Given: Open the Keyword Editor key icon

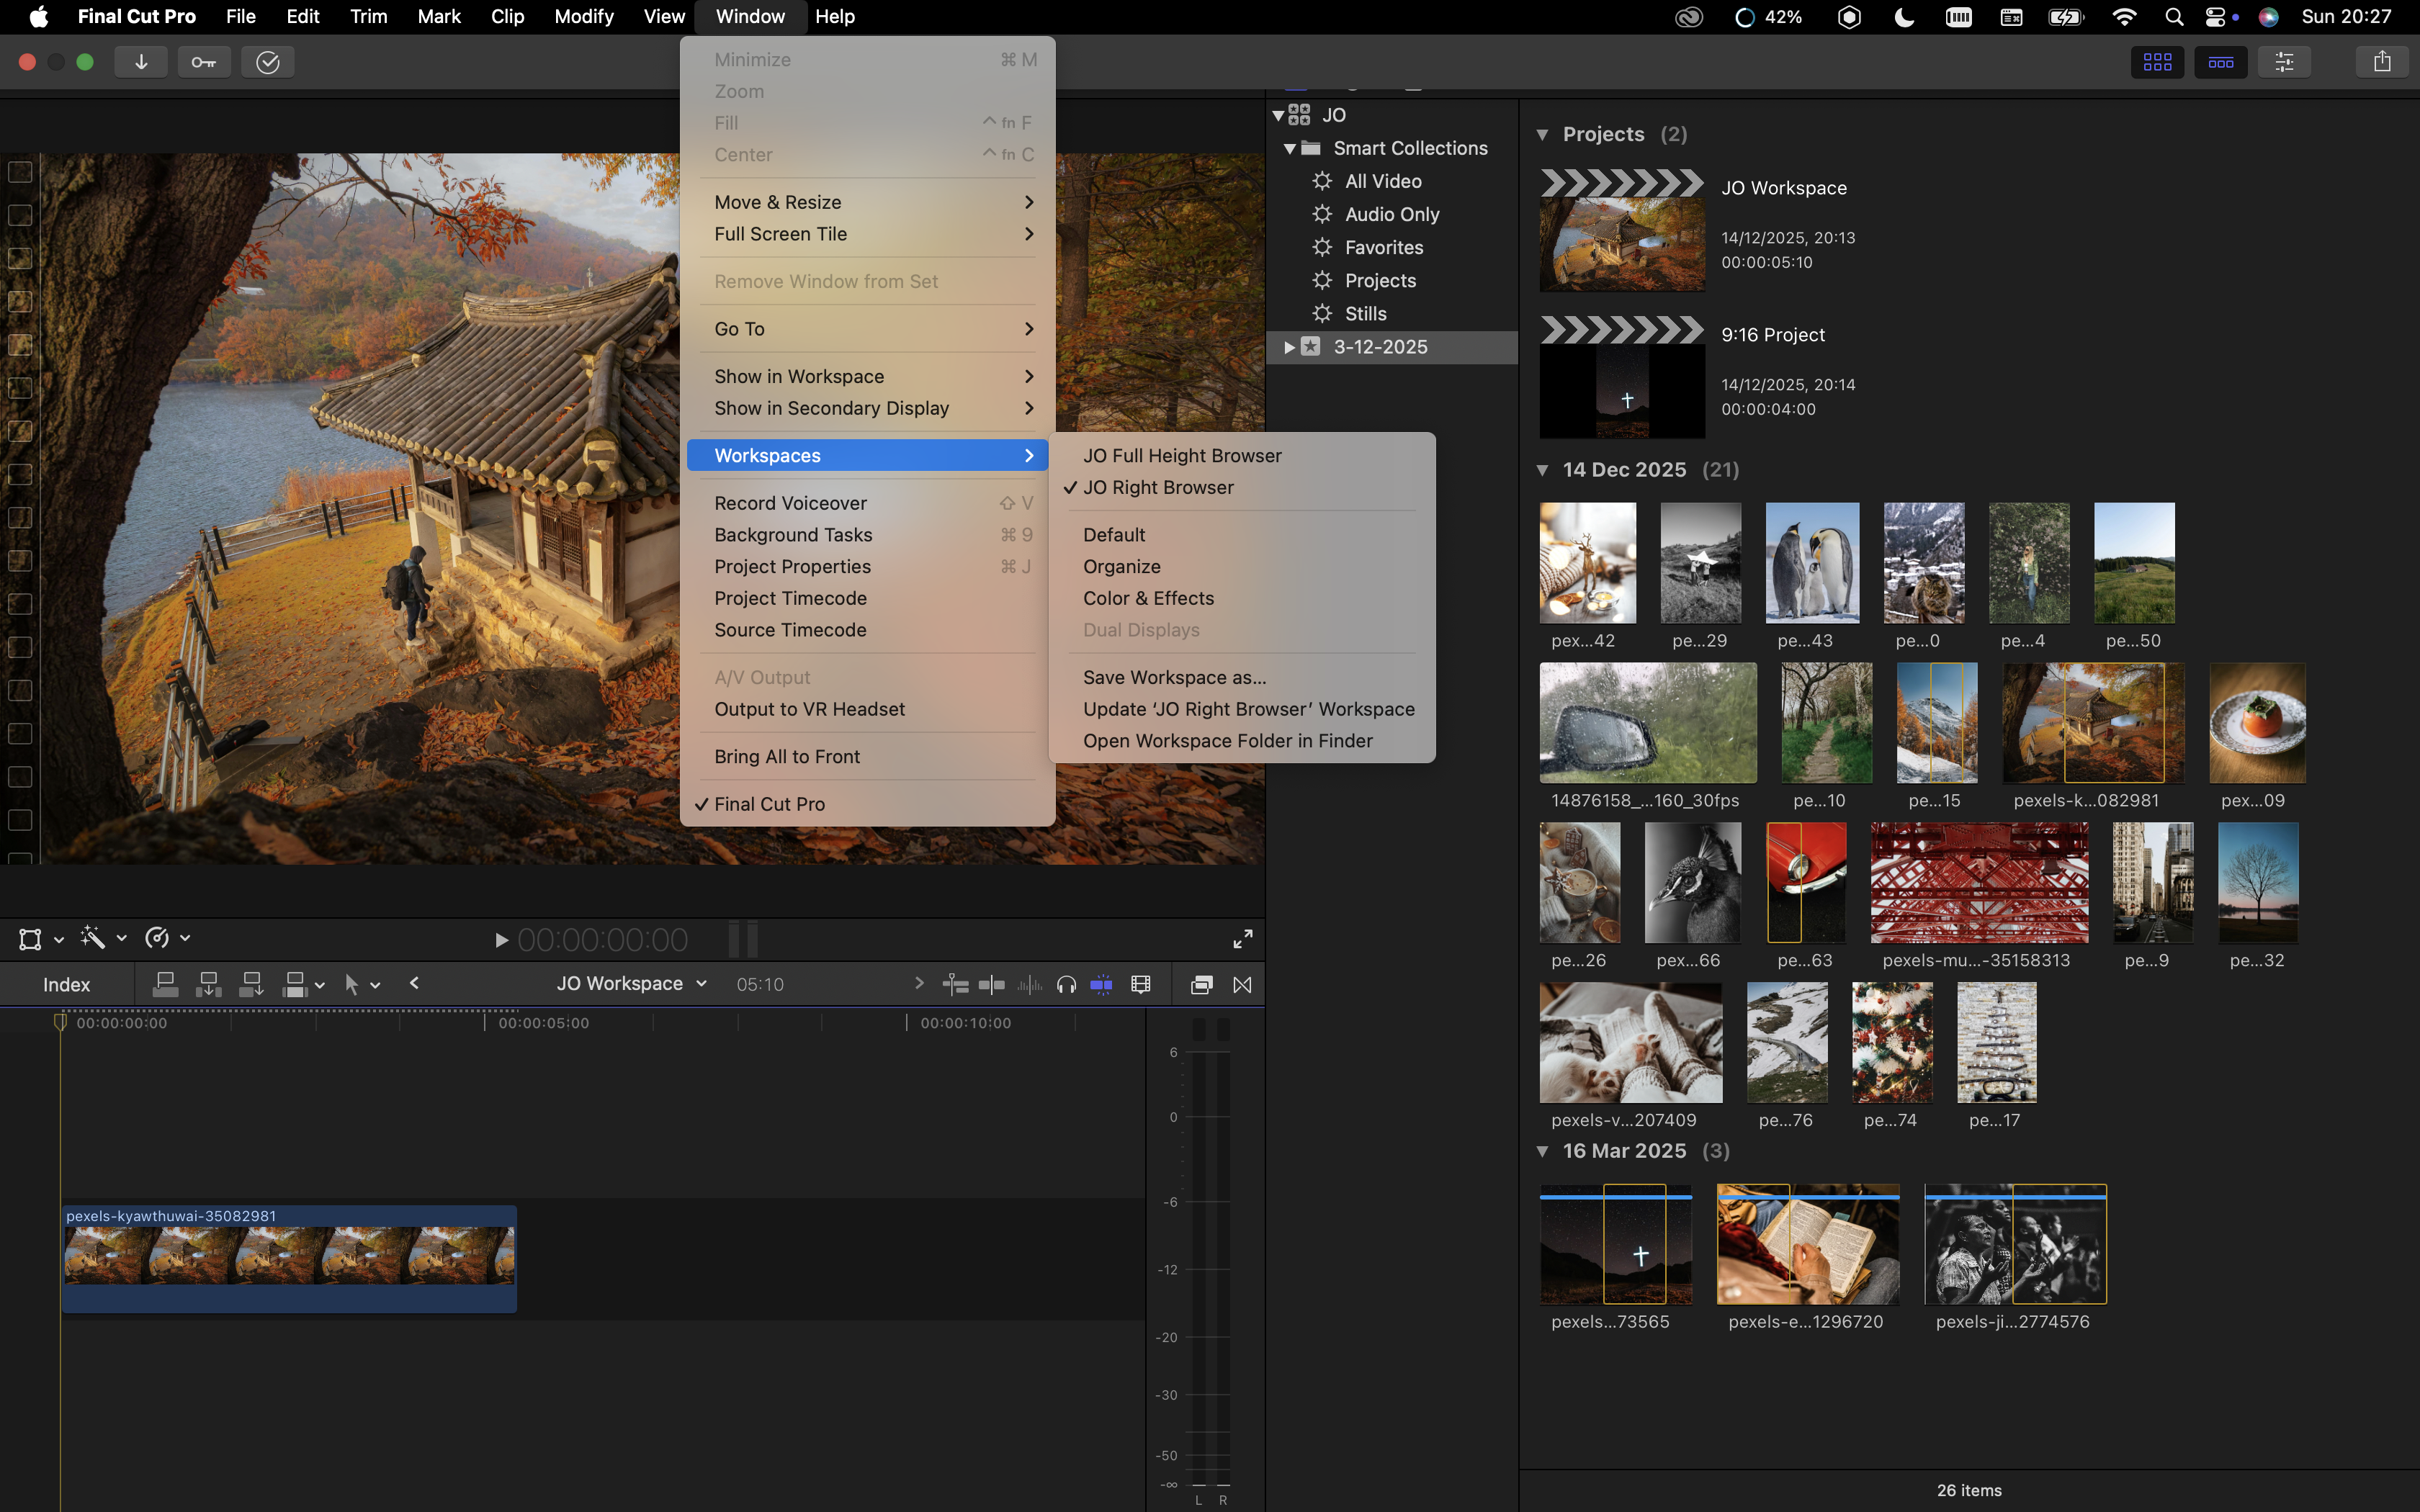Looking at the screenshot, I should click(x=204, y=62).
